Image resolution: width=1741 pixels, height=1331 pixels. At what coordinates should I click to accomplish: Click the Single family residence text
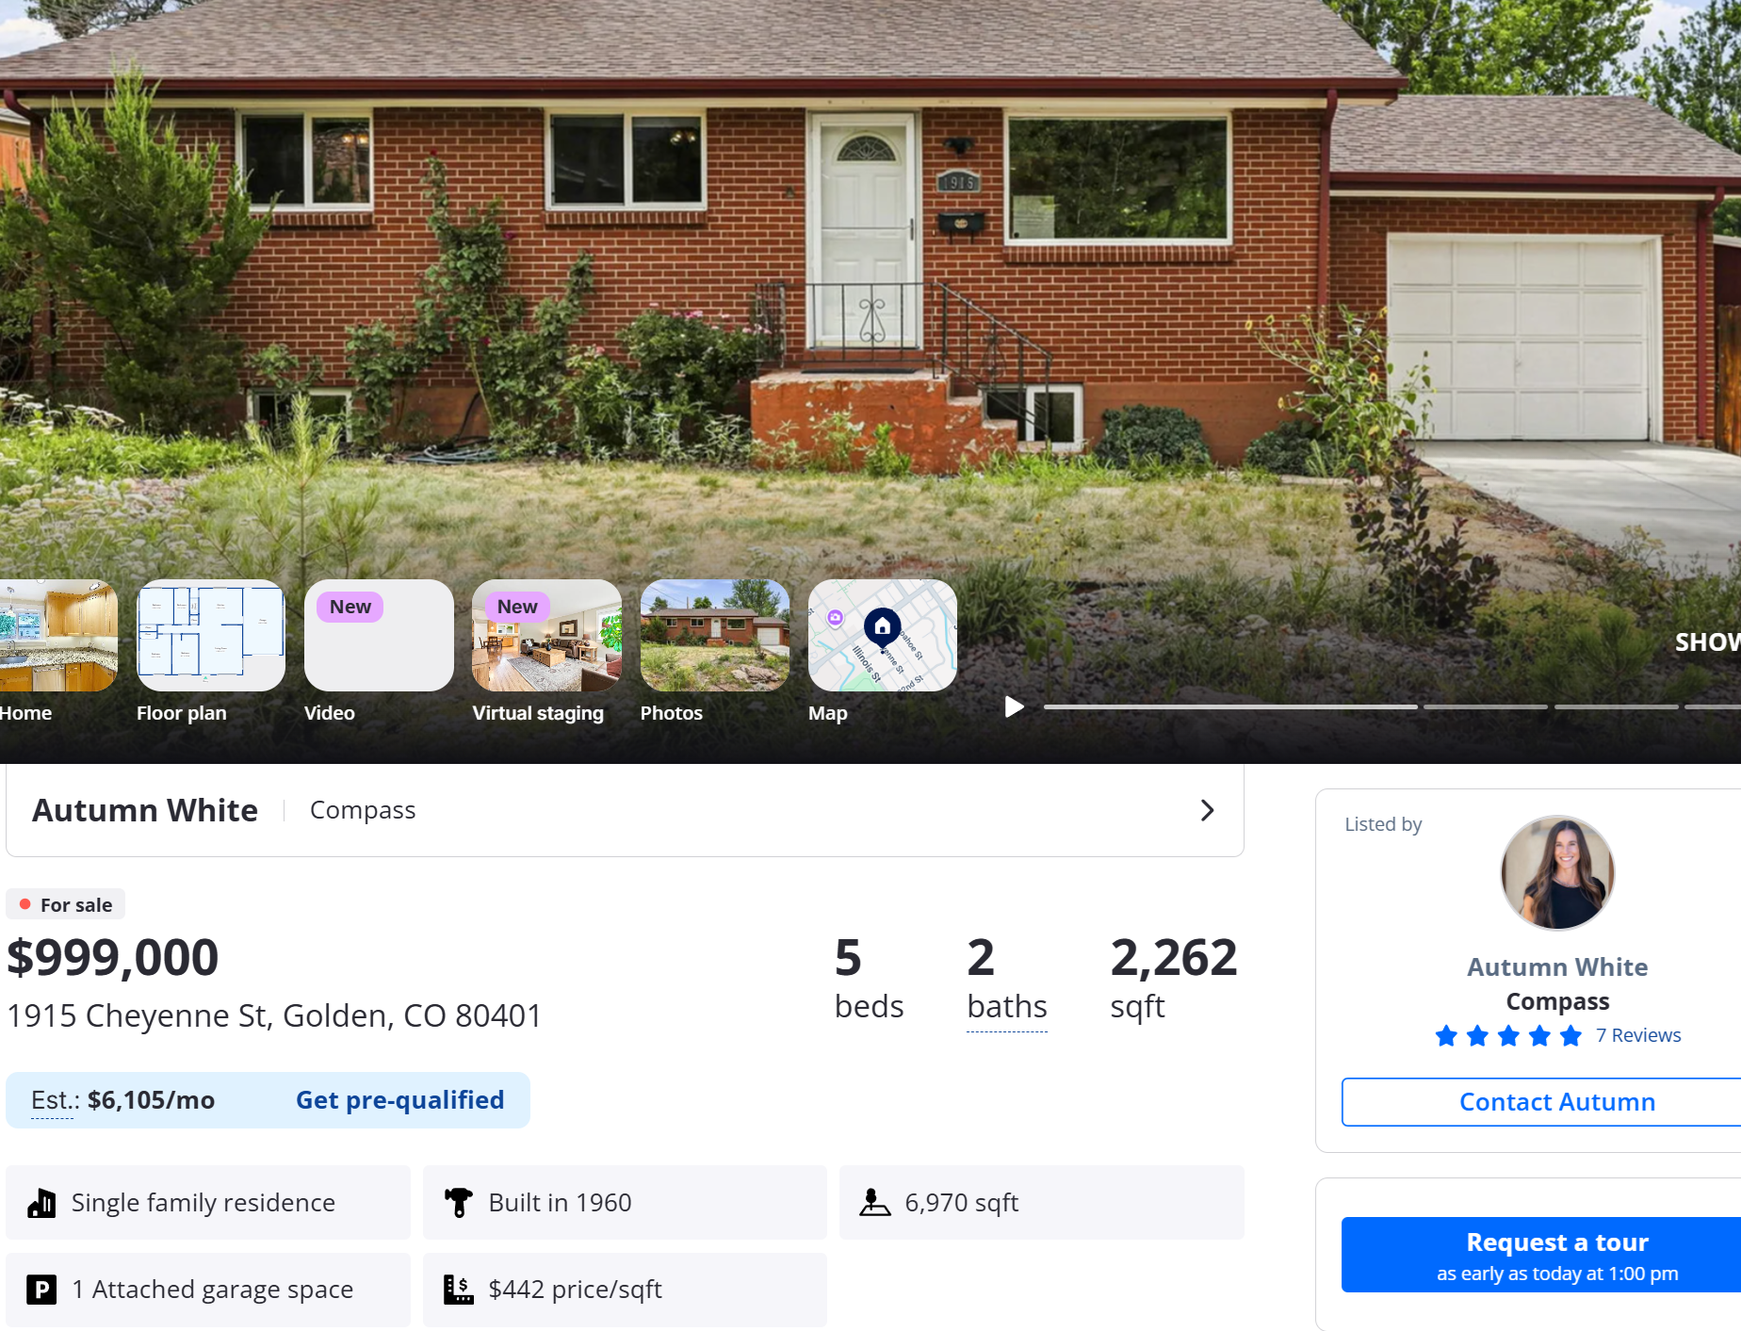click(x=203, y=1203)
